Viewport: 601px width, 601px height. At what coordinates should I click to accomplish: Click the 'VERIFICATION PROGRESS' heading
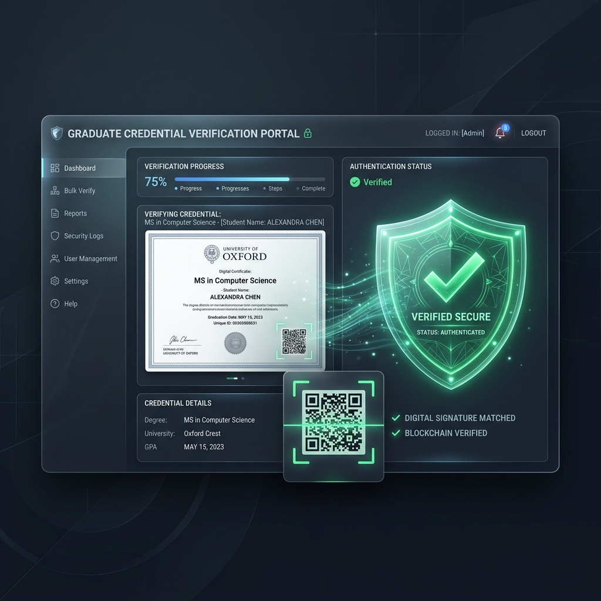coord(184,166)
